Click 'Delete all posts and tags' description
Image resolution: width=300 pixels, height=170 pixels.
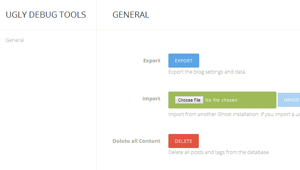click(219, 152)
